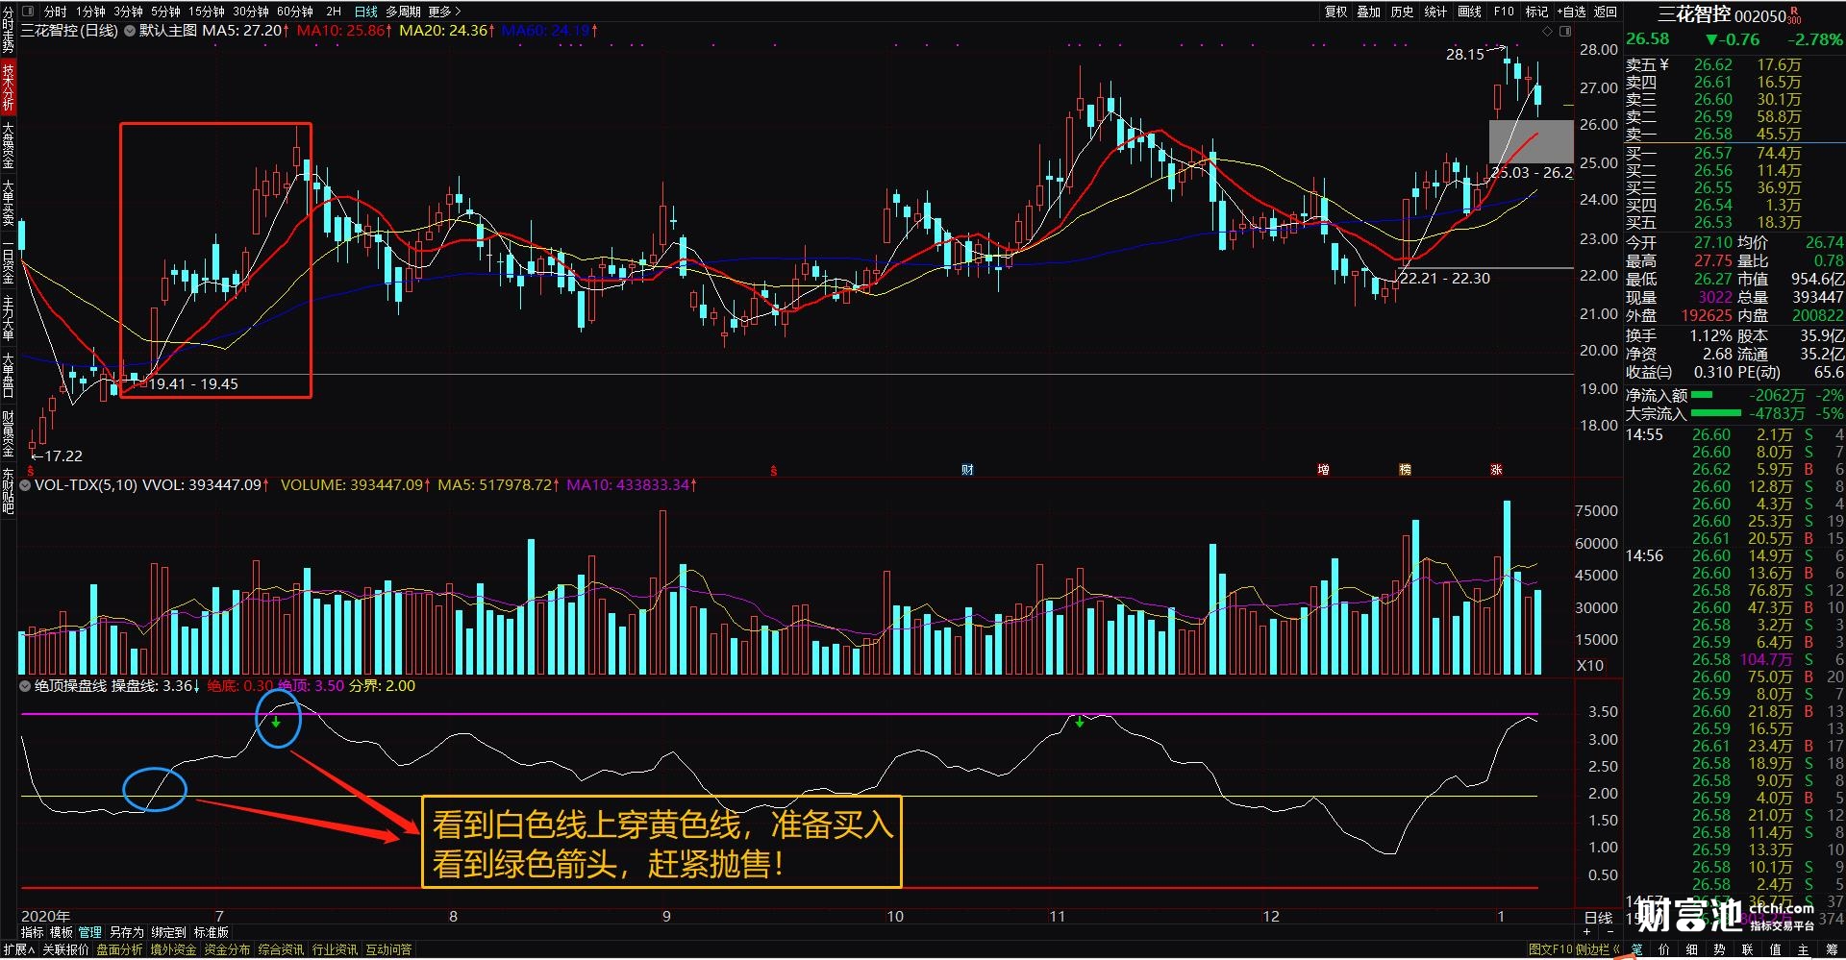
Task: Click the 增 event marker on timeline
Action: click(x=1323, y=470)
